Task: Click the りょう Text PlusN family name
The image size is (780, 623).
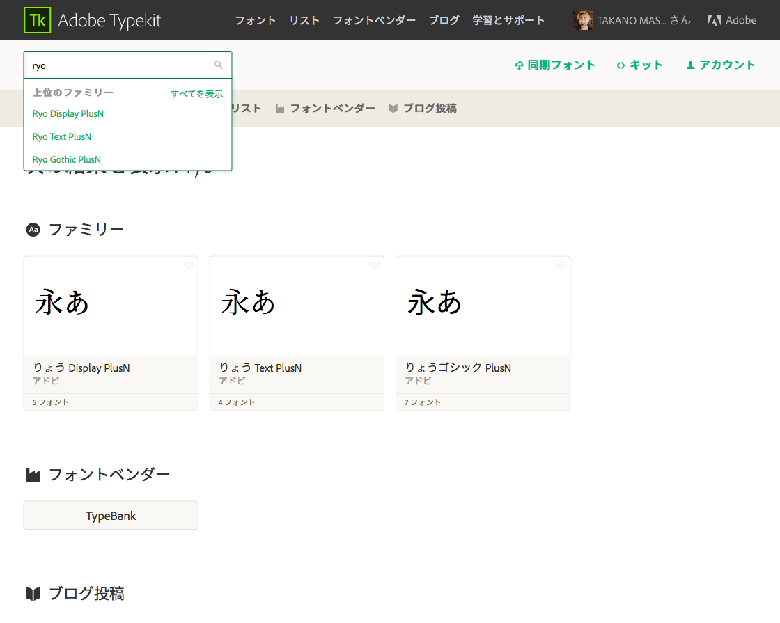Action: pyautogui.click(x=260, y=368)
